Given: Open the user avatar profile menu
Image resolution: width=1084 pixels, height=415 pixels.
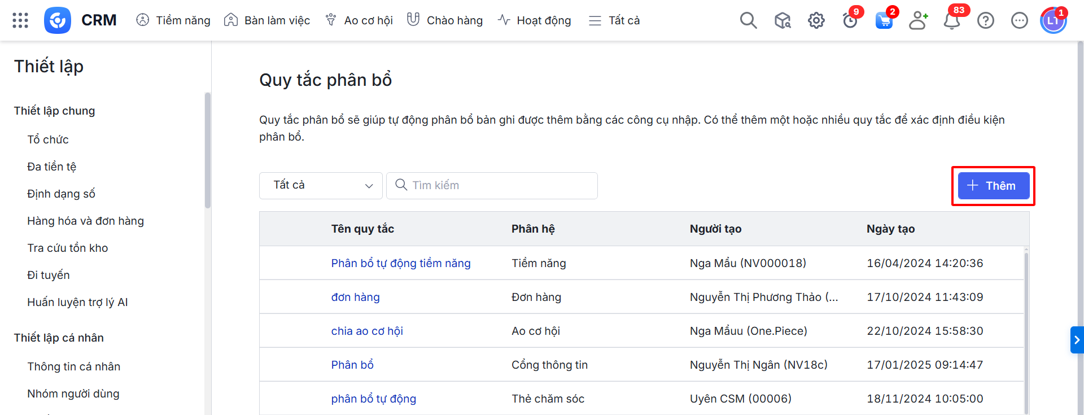Looking at the screenshot, I should point(1053,21).
